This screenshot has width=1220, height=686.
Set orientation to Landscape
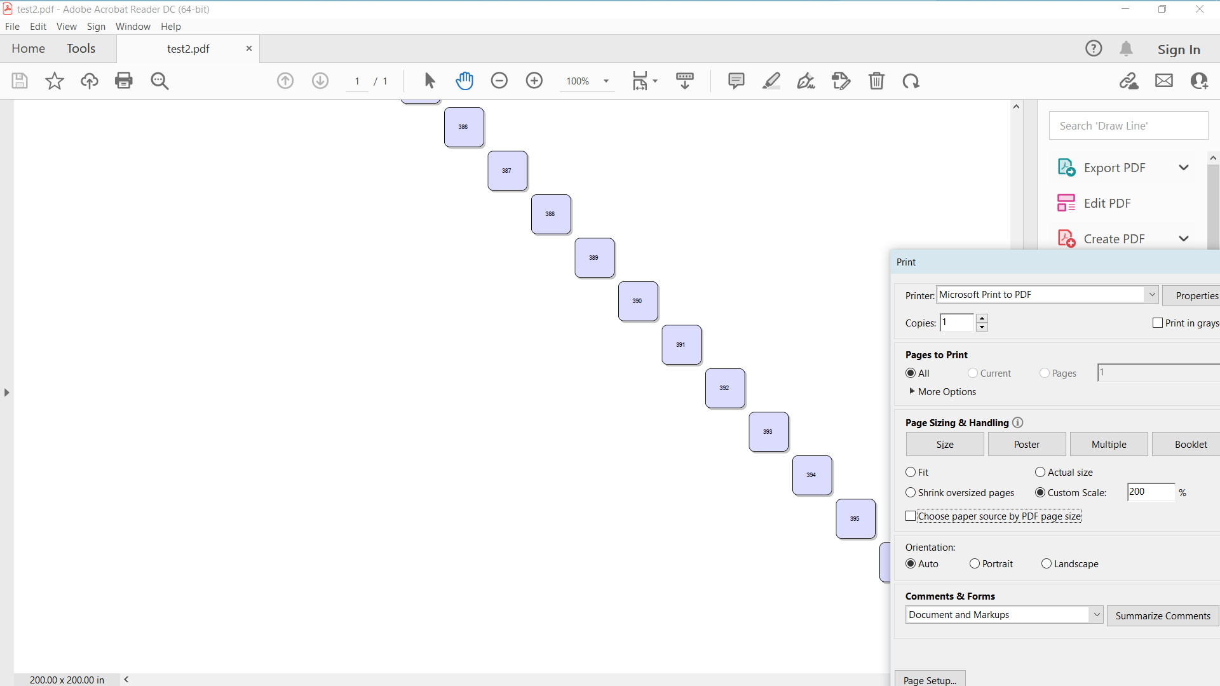point(1047,564)
